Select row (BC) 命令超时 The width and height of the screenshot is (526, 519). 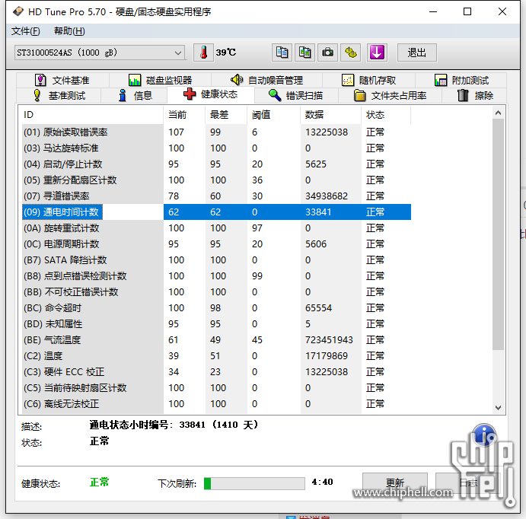tap(217, 307)
